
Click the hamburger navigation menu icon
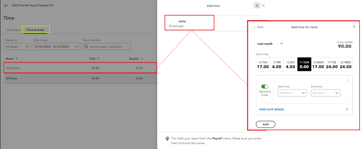pyautogui.click(x=5, y=6)
